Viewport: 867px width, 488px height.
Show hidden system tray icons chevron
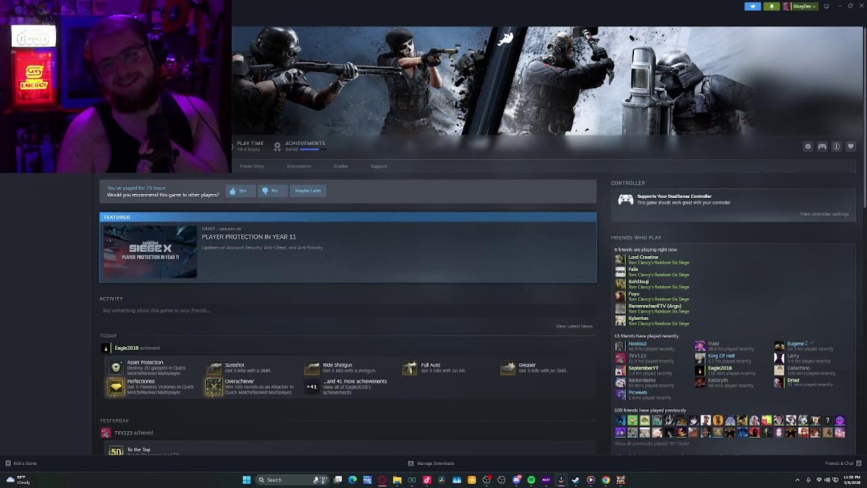tap(797, 480)
